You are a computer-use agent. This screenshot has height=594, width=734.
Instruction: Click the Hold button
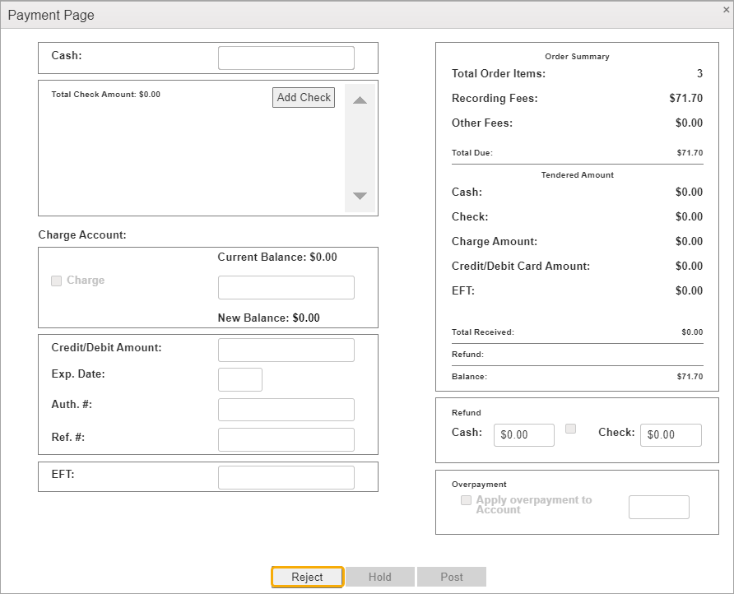click(x=379, y=577)
